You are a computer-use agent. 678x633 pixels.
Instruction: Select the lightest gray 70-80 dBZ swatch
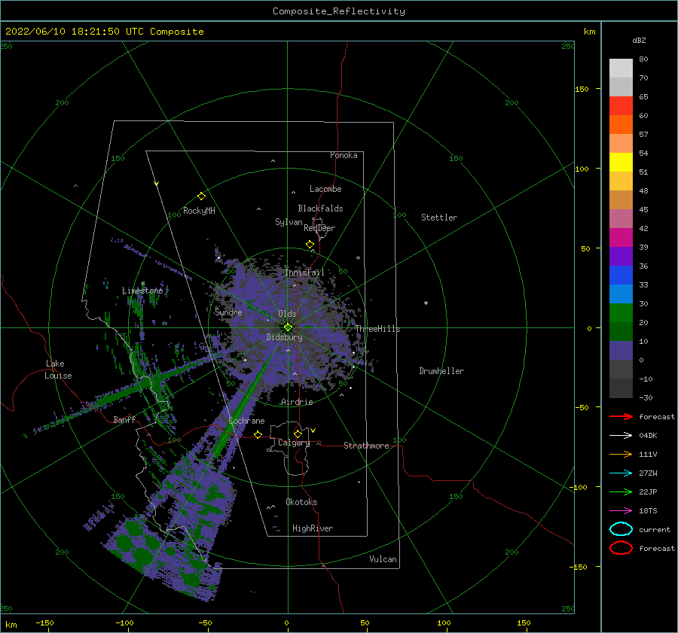tap(621, 68)
